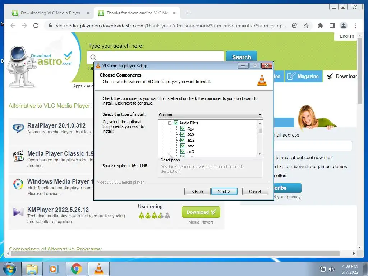The width and height of the screenshot is (368, 276).
Task: Bookmark this page with the star icon
Action: tap(306, 26)
